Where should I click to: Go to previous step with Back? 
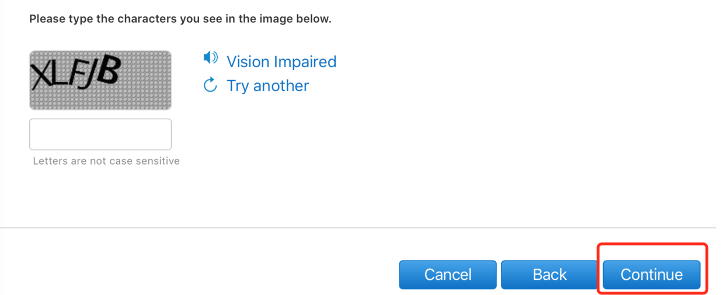pyautogui.click(x=549, y=275)
